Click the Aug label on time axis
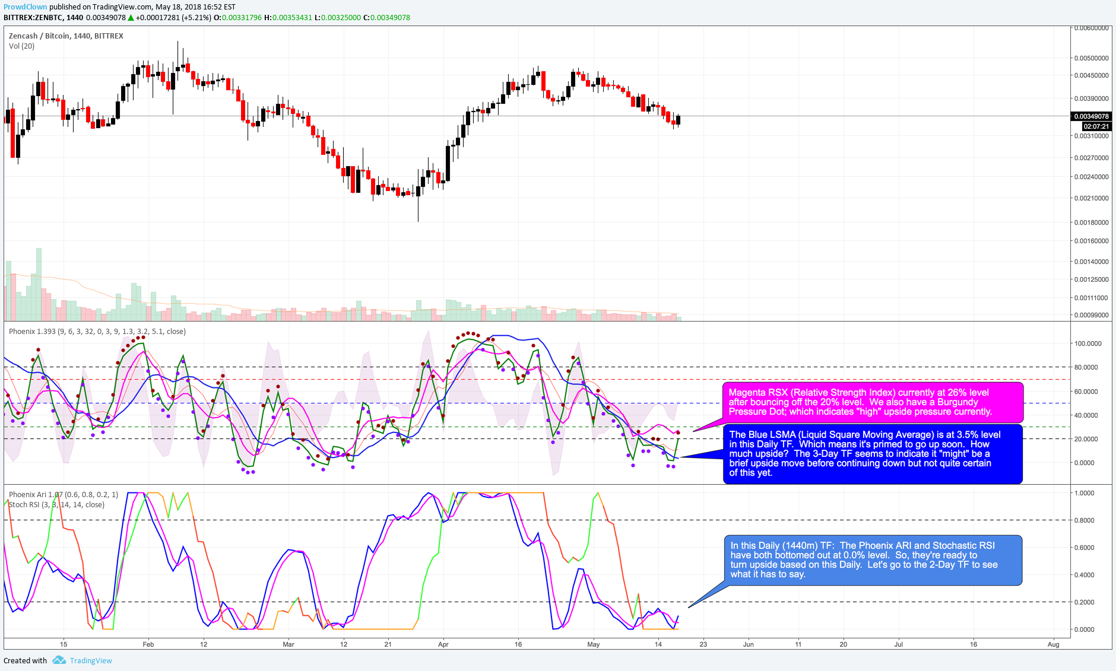The image size is (1116, 671). pyautogui.click(x=1054, y=644)
